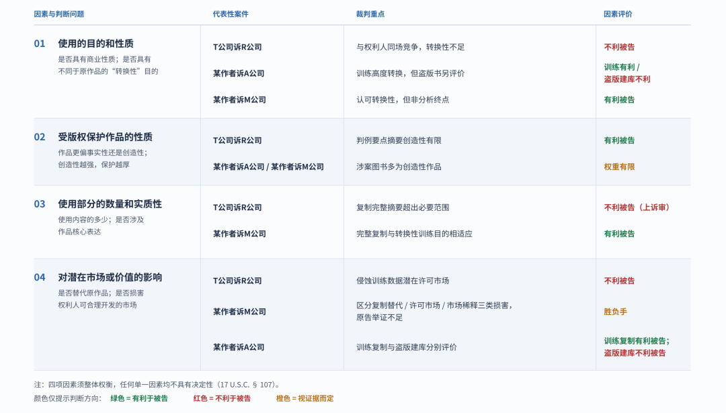The width and height of the screenshot is (726, 413).
Task: Select 某作者诉A公司 beside 训练复制与盗版建库分别评价
Action: [239, 347]
